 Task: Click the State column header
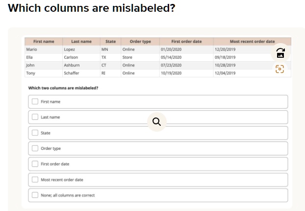click(x=110, y=42)
